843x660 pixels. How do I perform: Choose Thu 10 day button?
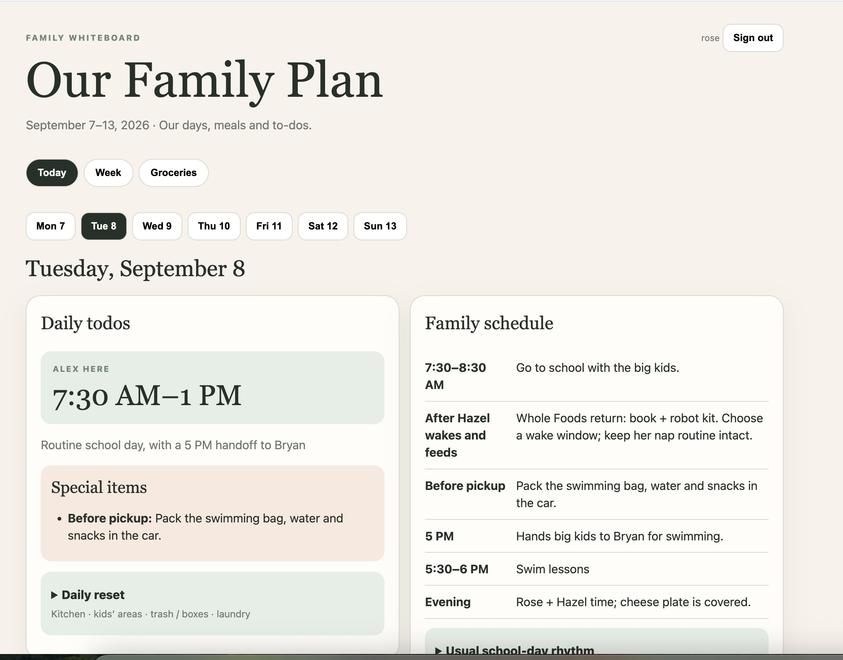(214, 226)
